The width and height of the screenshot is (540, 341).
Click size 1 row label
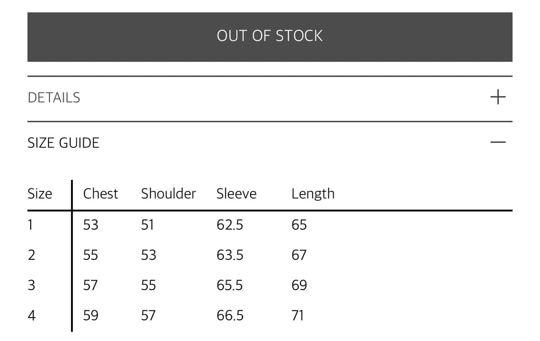[30, 224]
